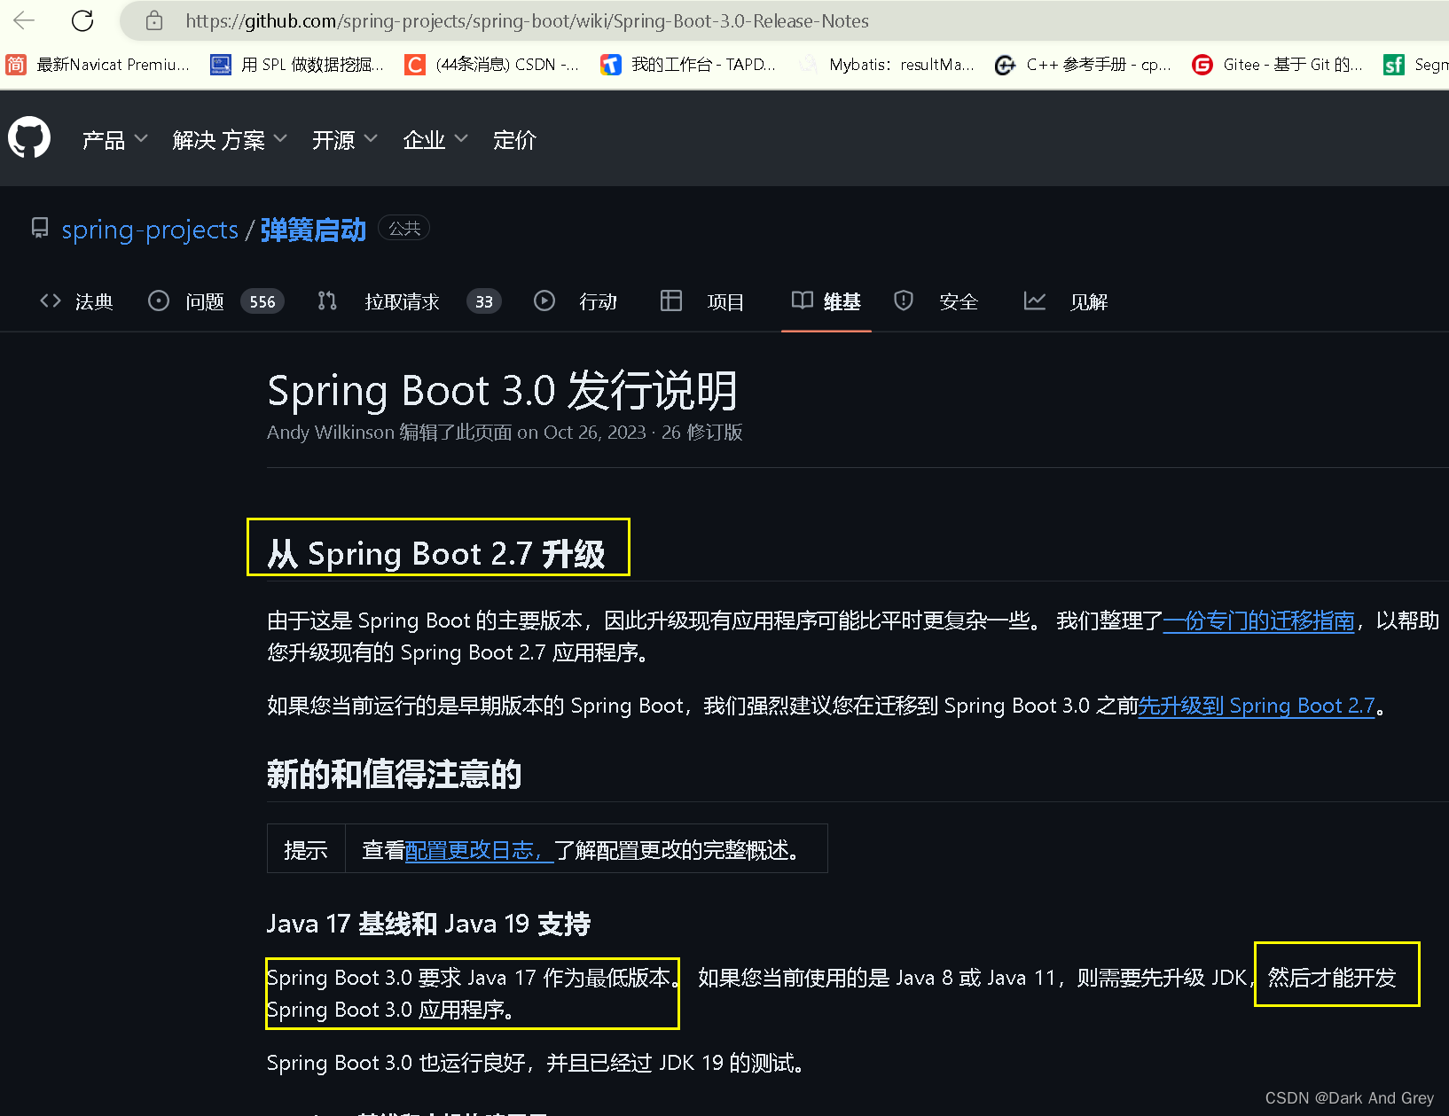1449x1116 pixels.
Task: Open the CSDN bookmark icon
Action: [x=415, y=64]
